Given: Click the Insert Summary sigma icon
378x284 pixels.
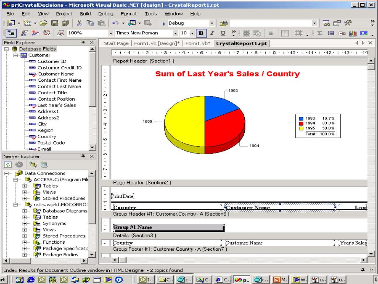Looking at the screenshot, I should 320,33.
